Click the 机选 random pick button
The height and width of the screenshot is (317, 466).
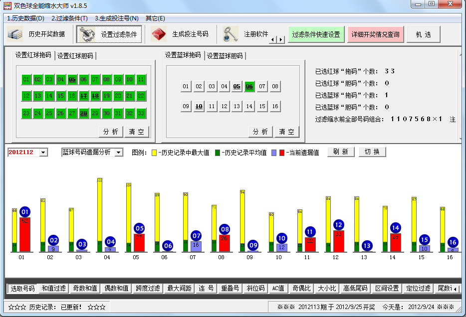[424, 34]
